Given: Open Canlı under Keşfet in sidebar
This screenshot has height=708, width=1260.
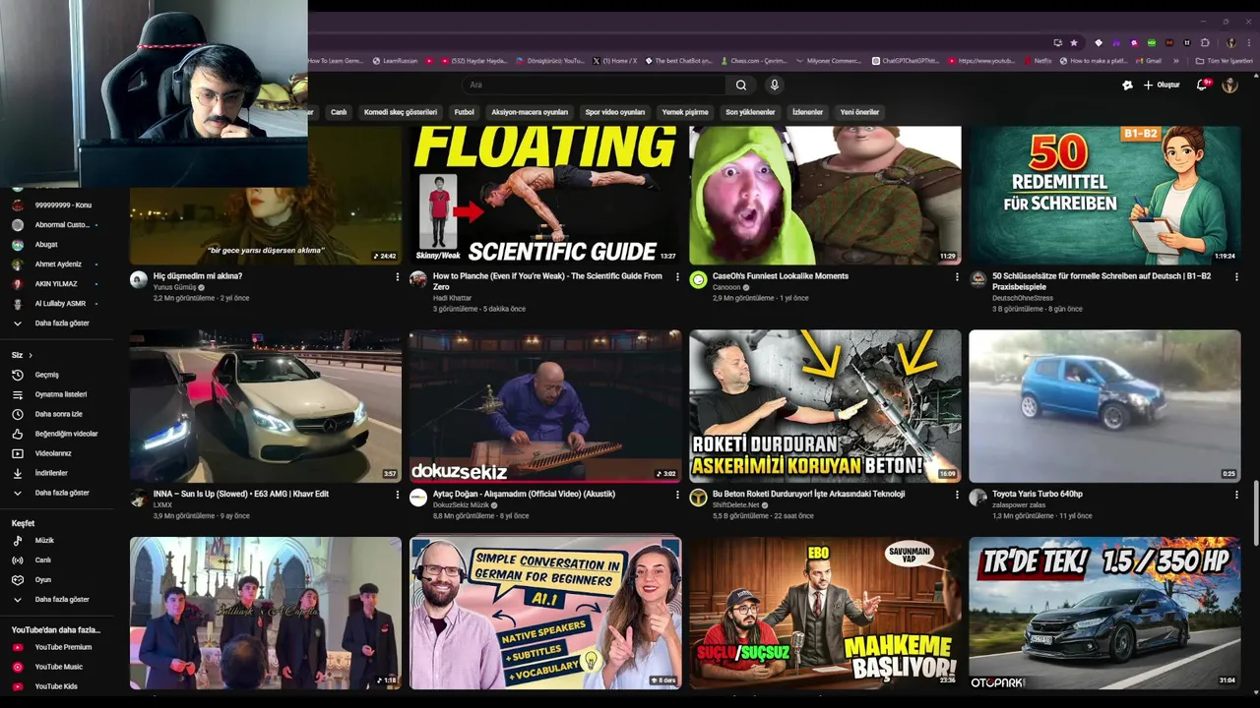Looking at the screenshot, I should [31, 560].
